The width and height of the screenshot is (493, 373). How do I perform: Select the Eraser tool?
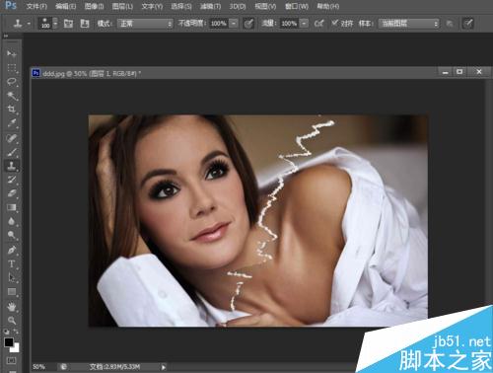tap(12, 193)
